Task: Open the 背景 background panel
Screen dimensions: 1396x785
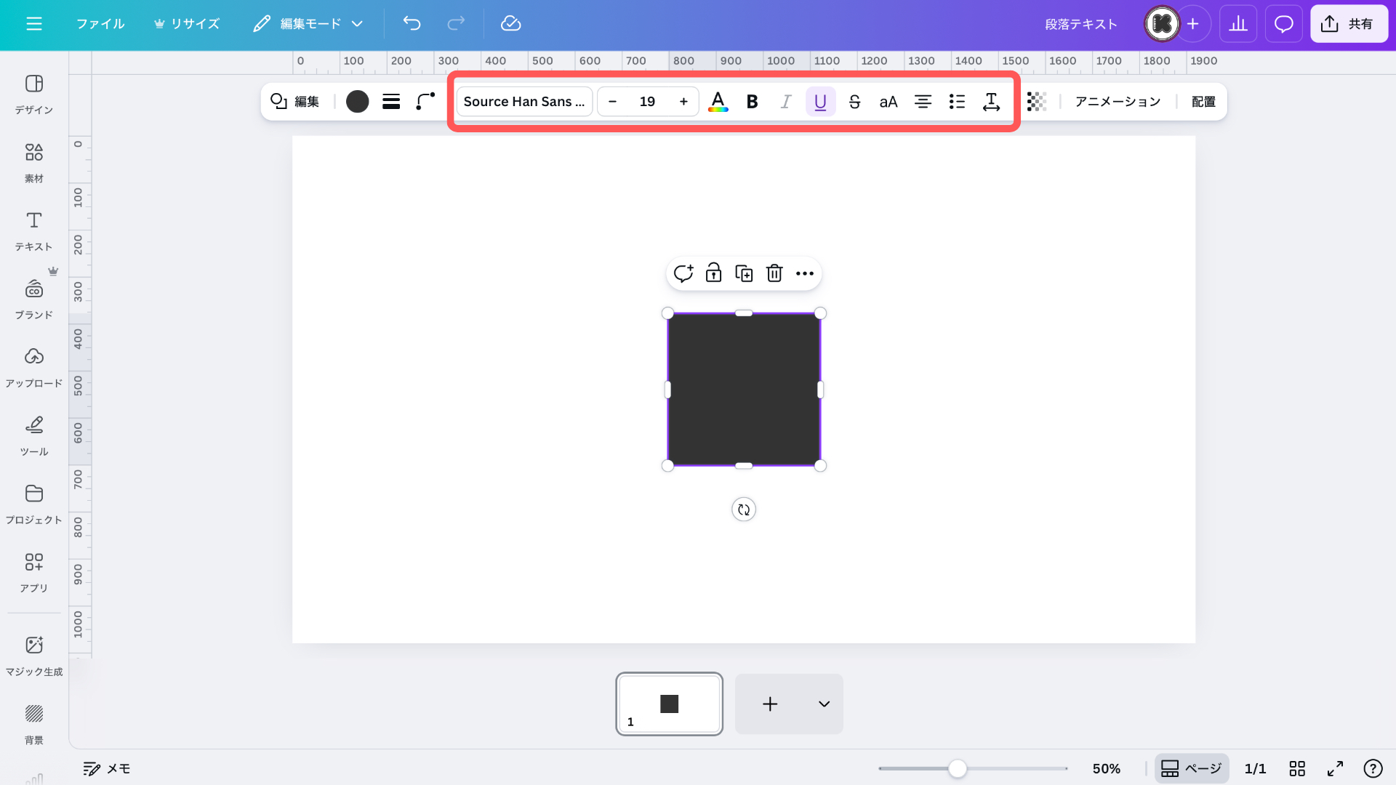Action: pyautogui.click(x=34, y=725)
